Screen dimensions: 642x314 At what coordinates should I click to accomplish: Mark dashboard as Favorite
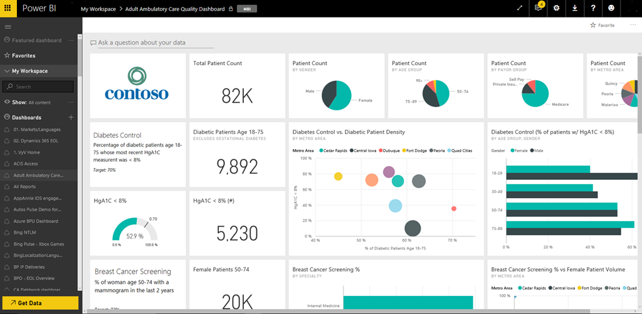[602, 25]
